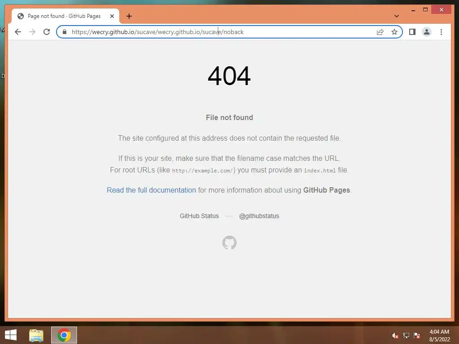This screenshot has height=344, width=459.
Task: Open the Windows Start menu
Action: (x=11, y=335)
